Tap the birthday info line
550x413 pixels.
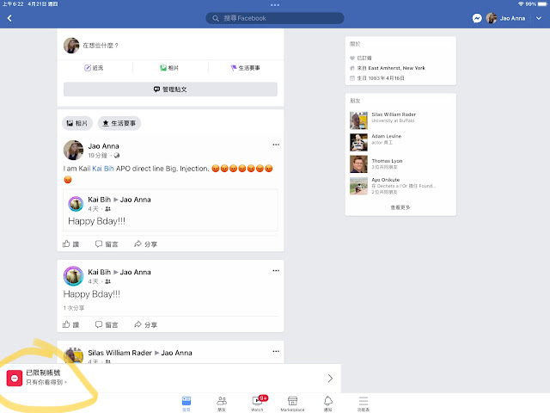377,78
